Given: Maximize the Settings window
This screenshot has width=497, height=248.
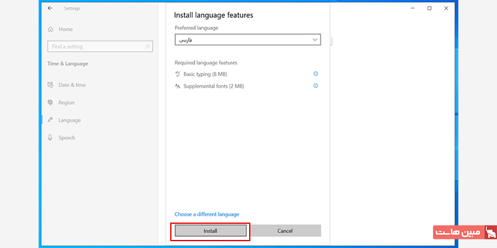Looking at the screenshot, I should (429, 9).
